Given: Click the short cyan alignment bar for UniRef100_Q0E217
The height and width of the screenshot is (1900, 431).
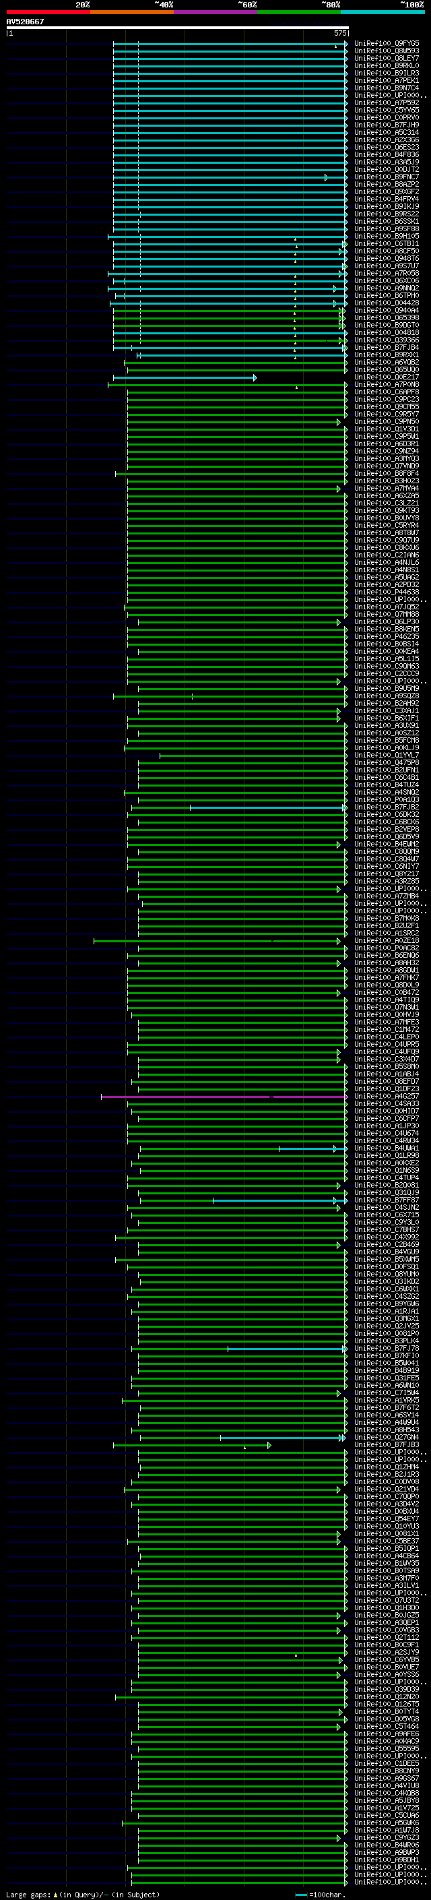Looking at the screenshot, I should 185,377.
